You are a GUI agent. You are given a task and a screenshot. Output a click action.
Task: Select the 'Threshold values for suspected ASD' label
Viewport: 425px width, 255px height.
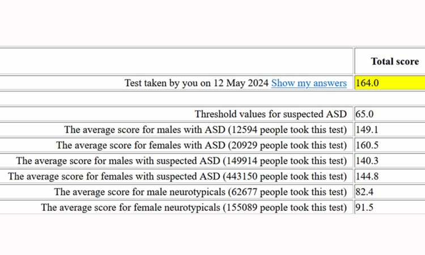tap(270, 114)
